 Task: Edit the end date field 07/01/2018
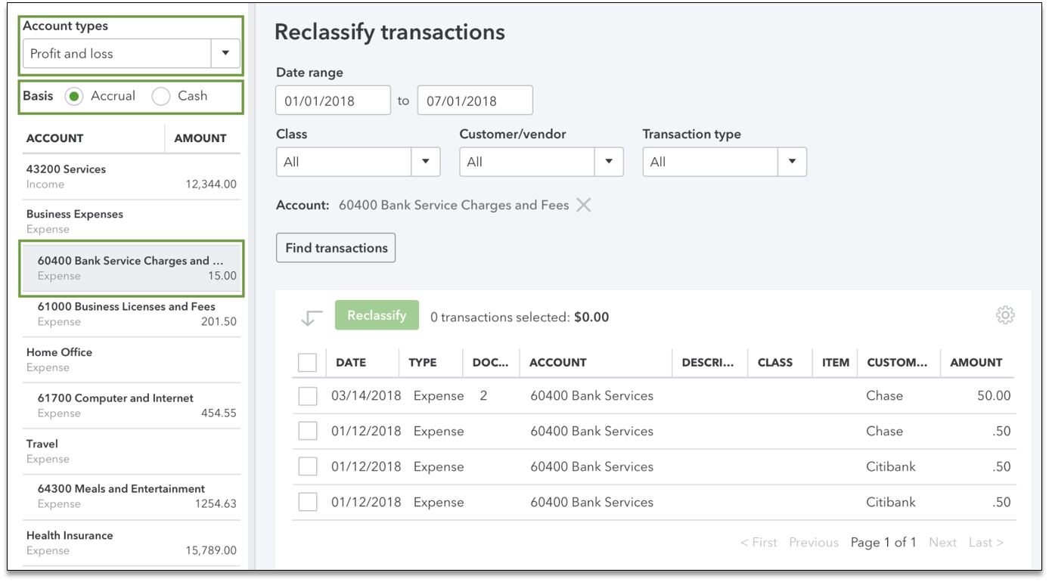[x=475, y=101]
